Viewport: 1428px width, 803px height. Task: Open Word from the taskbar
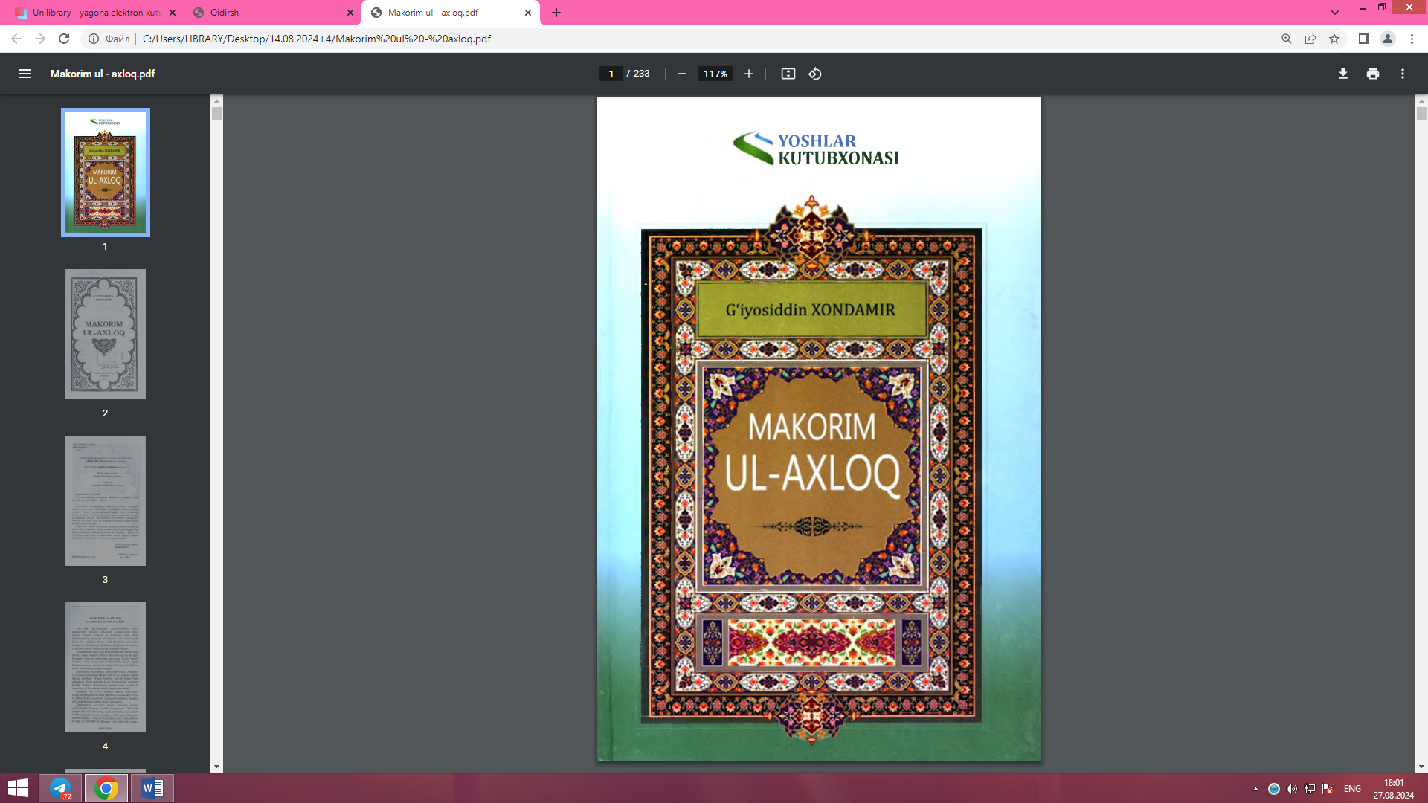[x=152, y=788]
